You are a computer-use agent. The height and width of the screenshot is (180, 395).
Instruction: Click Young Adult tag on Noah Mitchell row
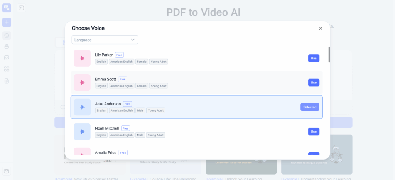click(156, 135)
